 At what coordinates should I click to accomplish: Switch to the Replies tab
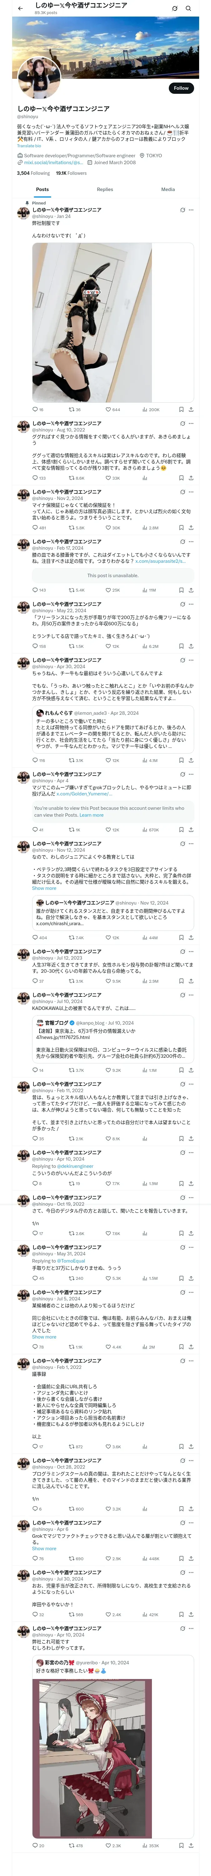point(105,189)
